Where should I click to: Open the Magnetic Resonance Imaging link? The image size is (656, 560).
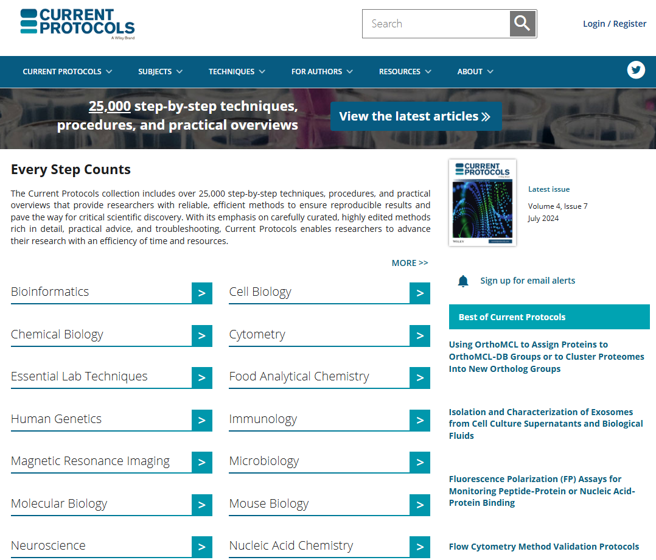[90, 461]
